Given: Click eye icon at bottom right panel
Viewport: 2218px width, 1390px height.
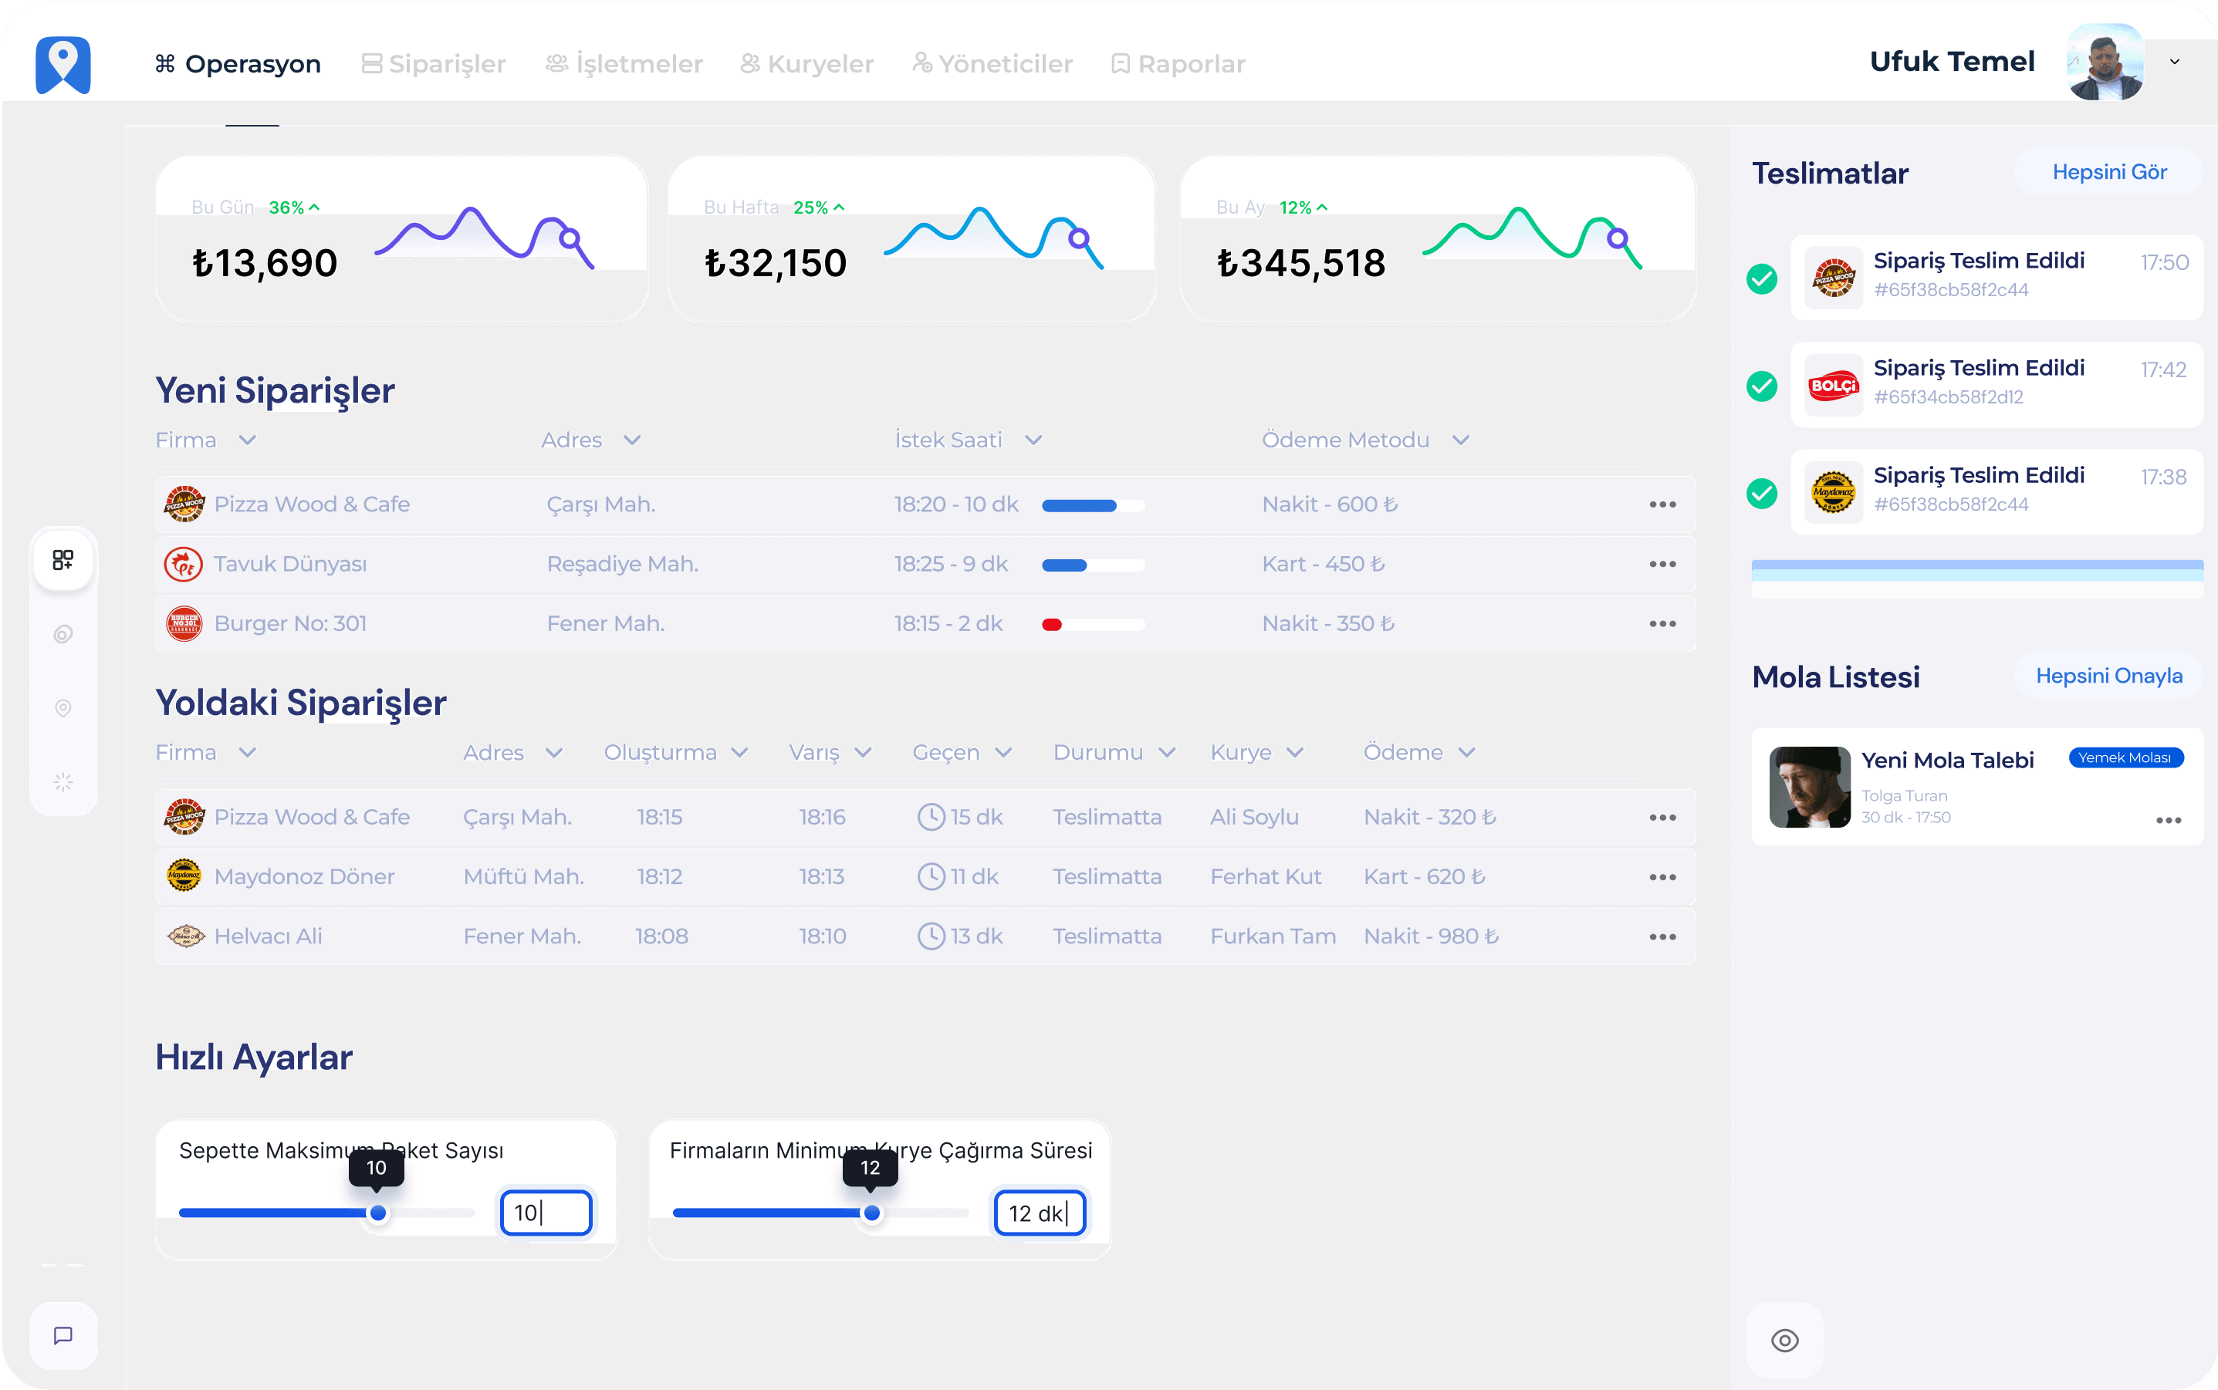Looking at the screenshot, I should [1784, 1341].
